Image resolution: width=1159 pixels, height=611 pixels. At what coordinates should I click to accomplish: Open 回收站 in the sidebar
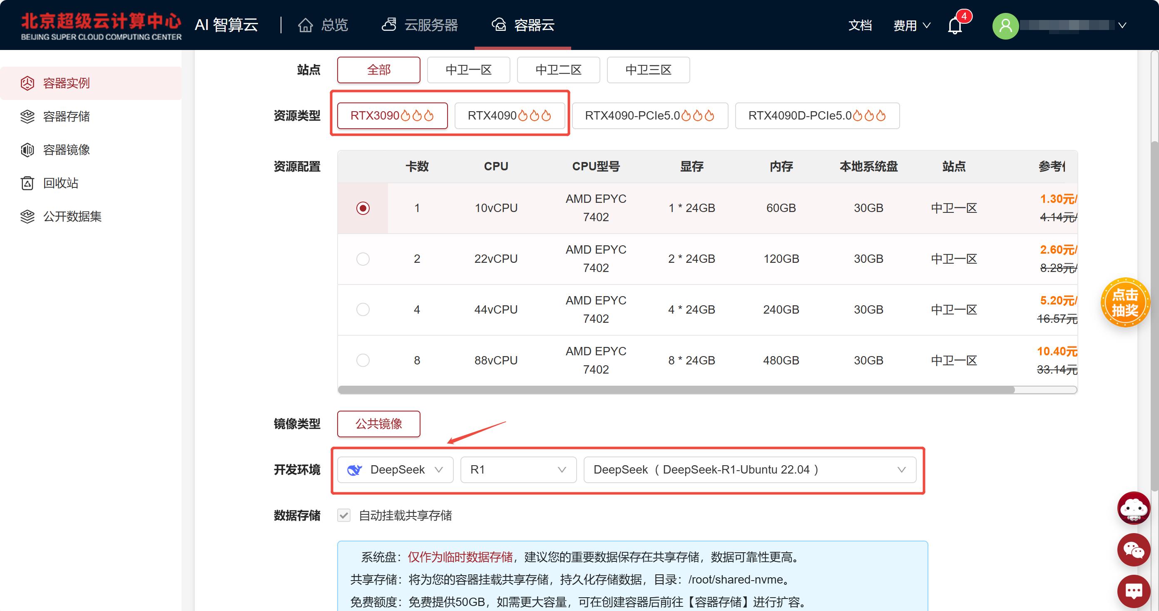[x=91, y=183]
